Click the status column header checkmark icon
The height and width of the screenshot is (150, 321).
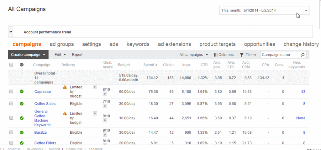(22, 65)
